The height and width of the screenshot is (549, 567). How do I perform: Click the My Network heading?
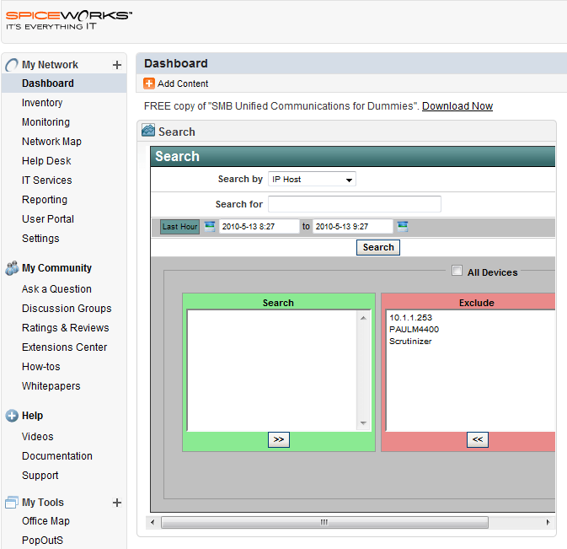[x=50, y=65]
